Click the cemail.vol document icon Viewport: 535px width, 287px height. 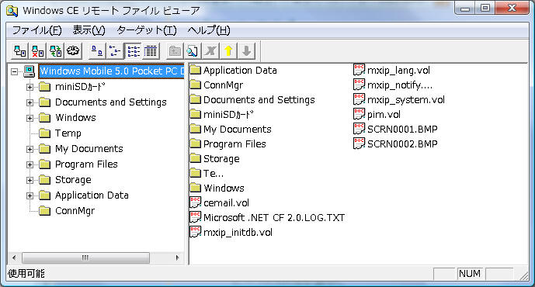195,202
